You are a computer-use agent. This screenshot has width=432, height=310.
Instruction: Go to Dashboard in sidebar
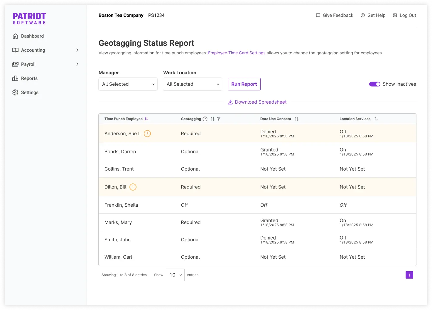(32, 36)
